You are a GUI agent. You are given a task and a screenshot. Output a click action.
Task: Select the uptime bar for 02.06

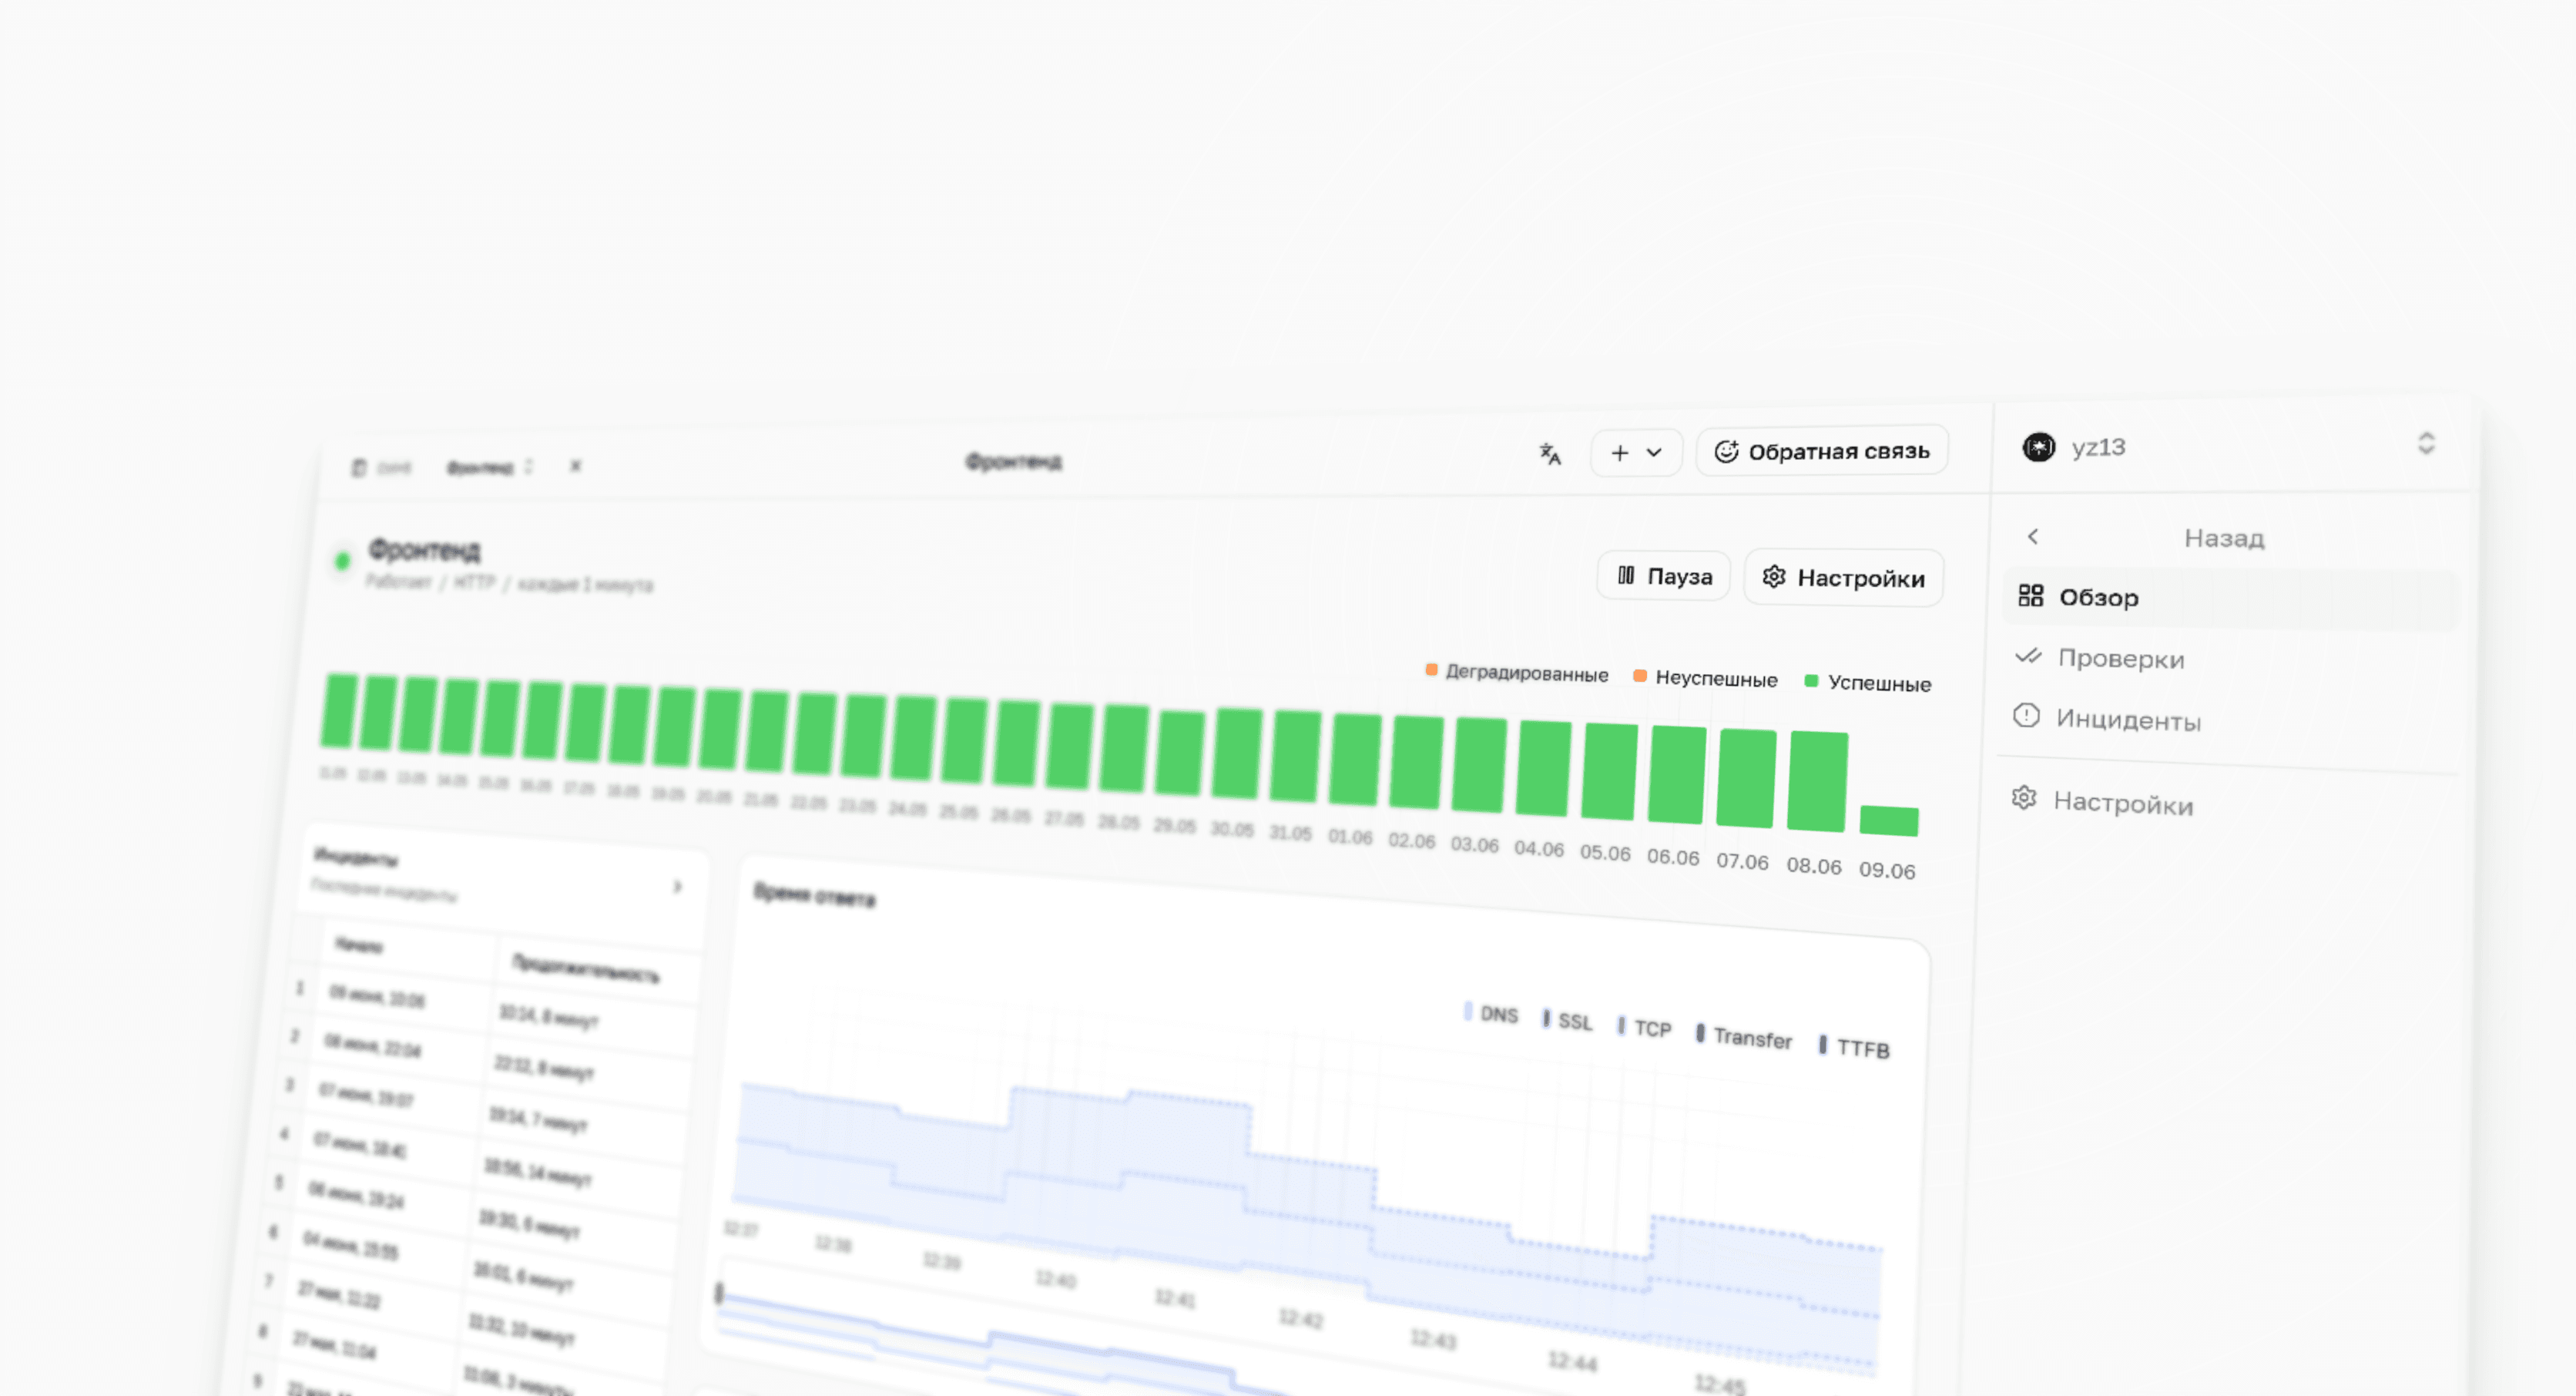1417,762
